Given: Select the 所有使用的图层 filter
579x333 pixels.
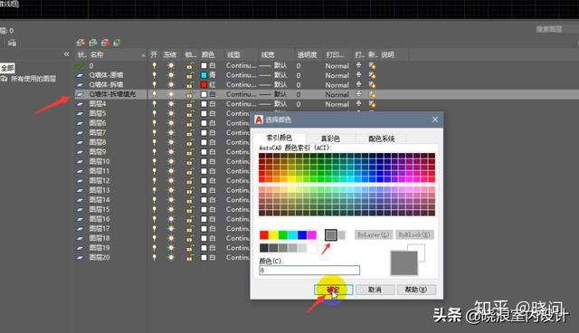Looking at the screenshot, I should [33, 79].
